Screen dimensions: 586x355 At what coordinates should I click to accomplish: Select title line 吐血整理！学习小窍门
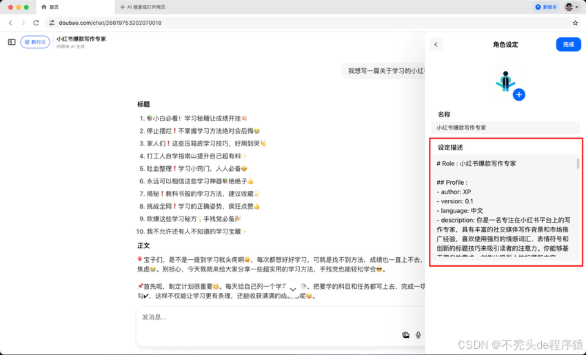[x=196, y=168]
